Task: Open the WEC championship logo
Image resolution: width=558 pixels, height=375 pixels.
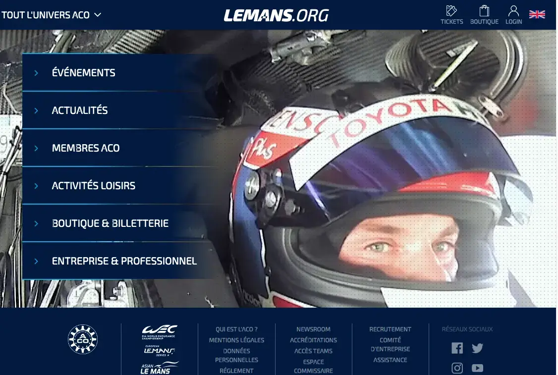Action: (x=159, y=332)
